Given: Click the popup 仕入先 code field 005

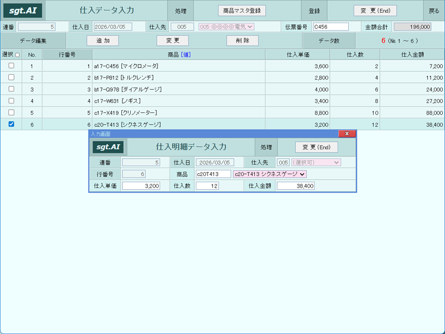Looking at the screenshot, I should click(x=283, y=163).
